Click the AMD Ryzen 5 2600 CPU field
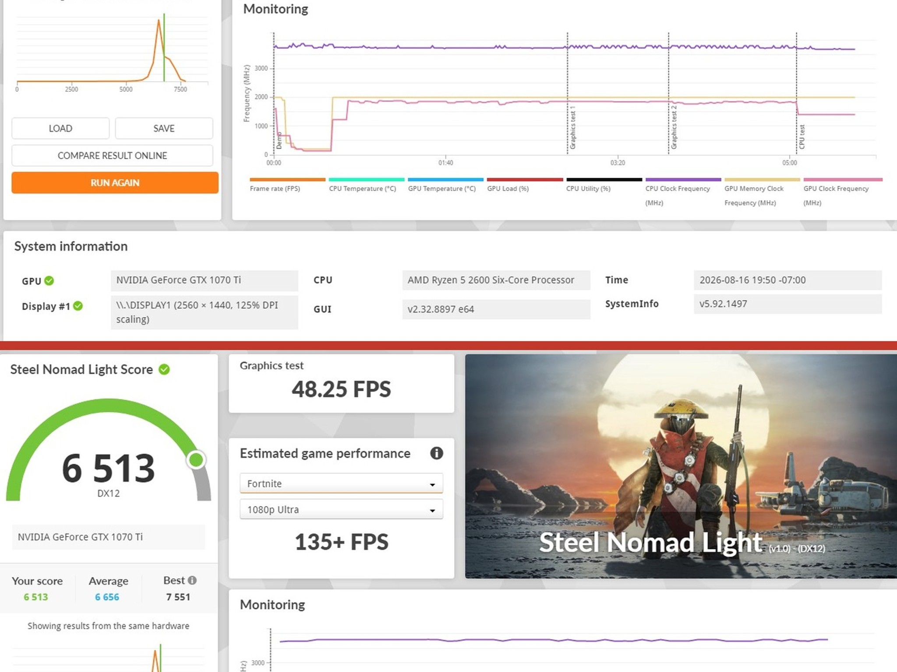Screen dimensions: 897x672 496,280
